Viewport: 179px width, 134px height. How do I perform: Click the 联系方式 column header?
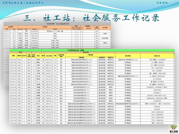[157, 55]
